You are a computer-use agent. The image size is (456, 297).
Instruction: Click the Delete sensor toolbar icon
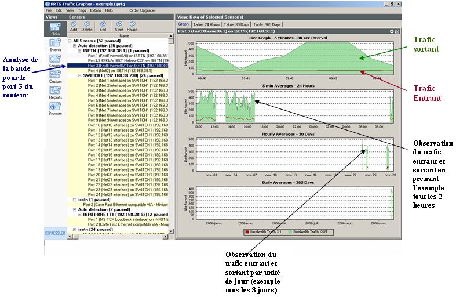pyautogui.click(x=87, y=26)
